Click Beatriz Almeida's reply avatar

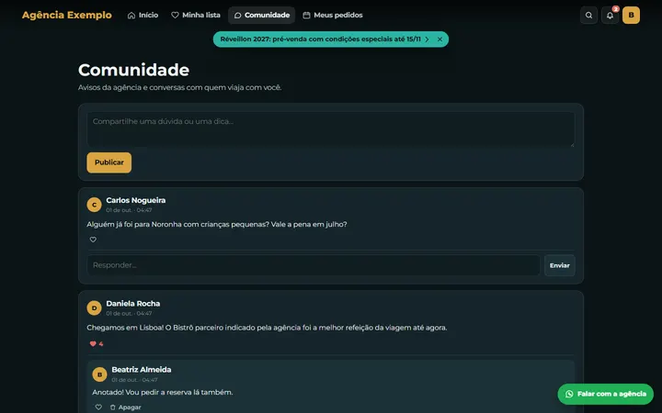coord(99,374)
